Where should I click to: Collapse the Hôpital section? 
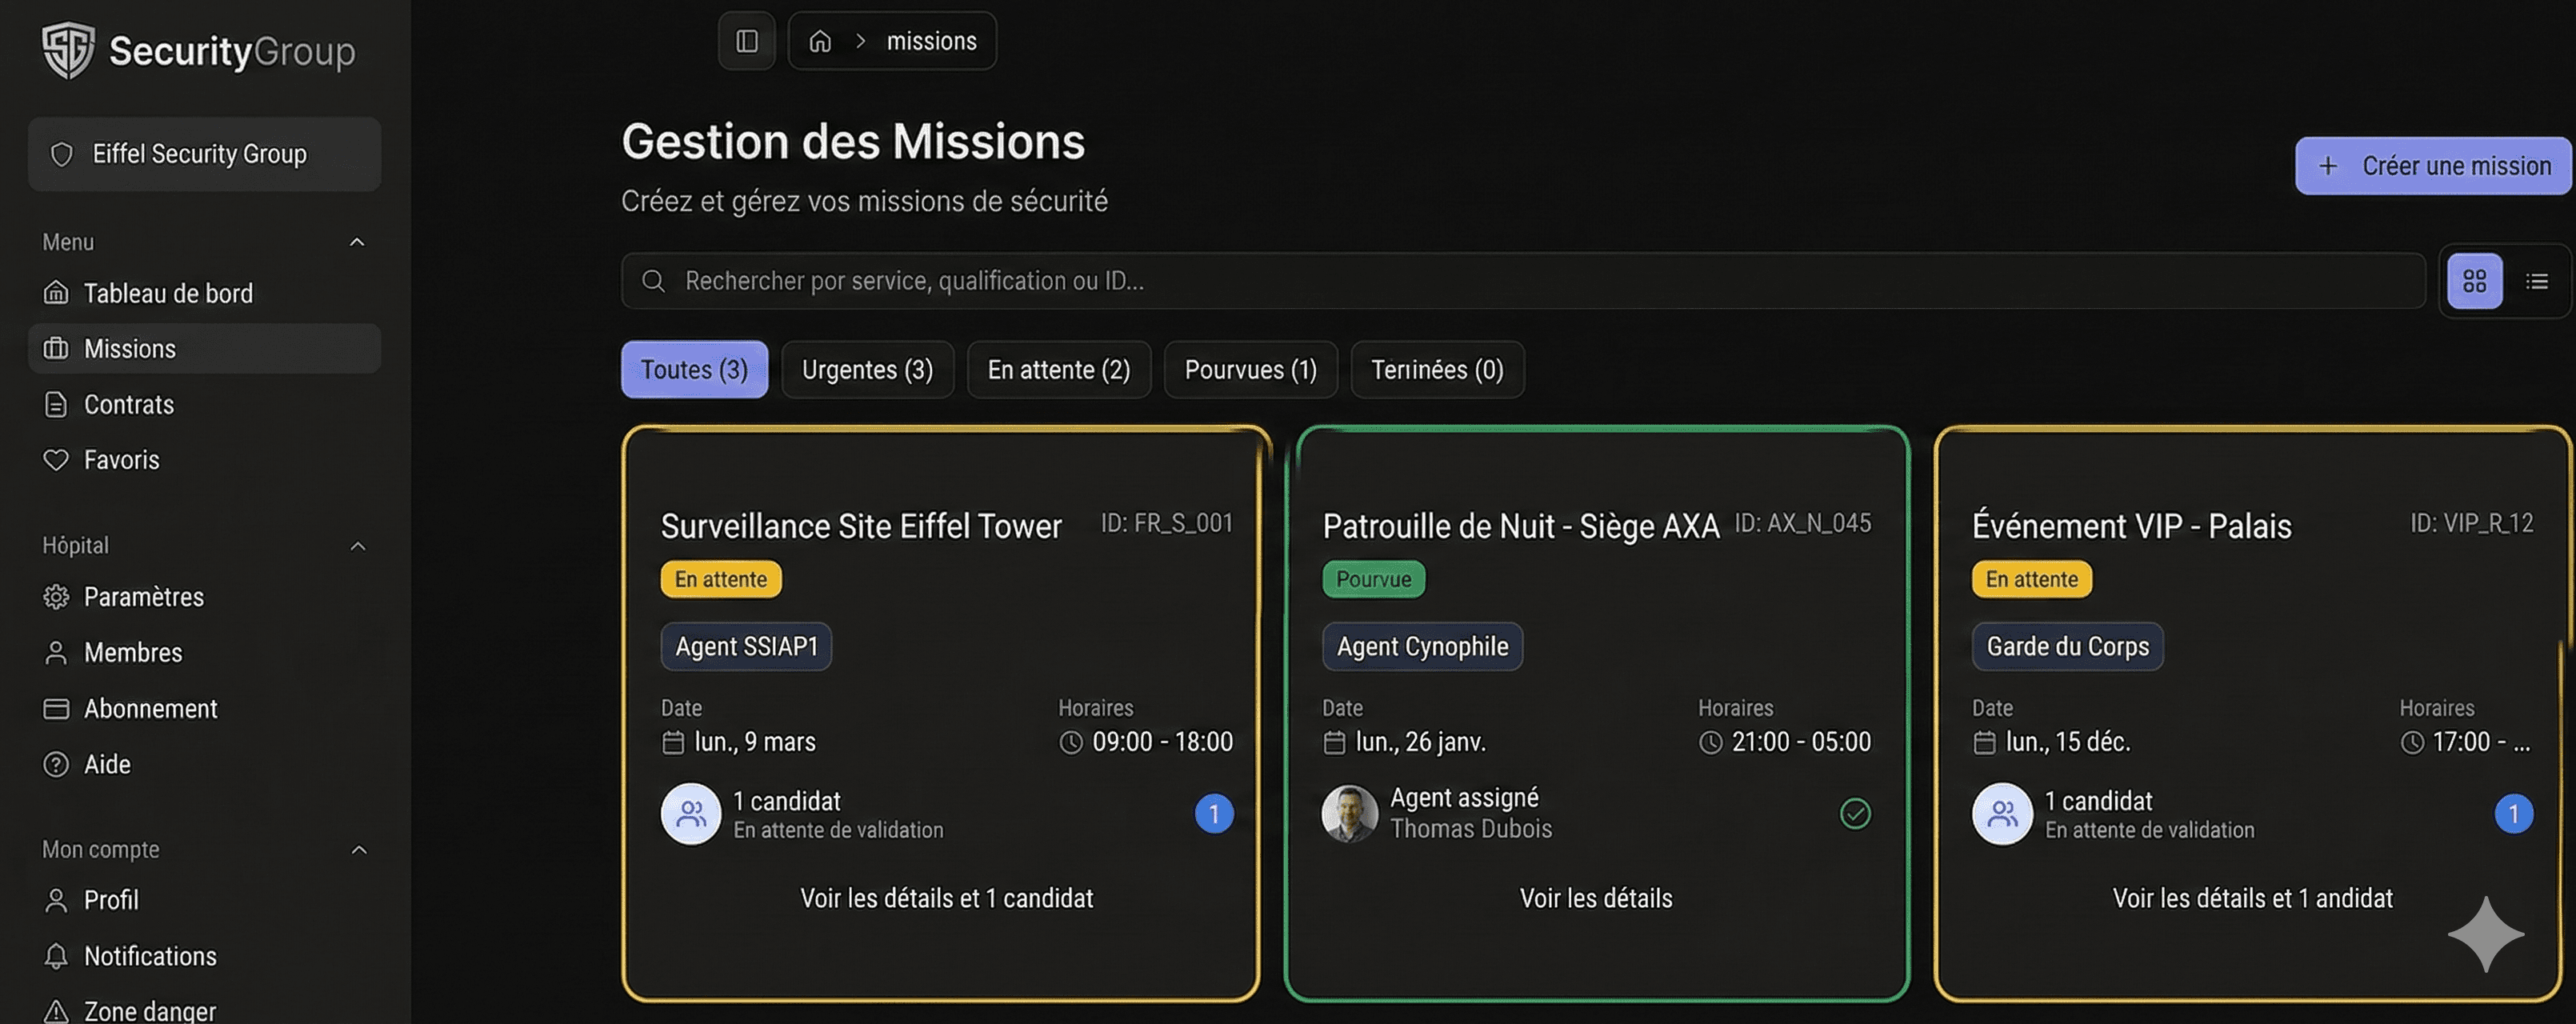pos(357,545)
